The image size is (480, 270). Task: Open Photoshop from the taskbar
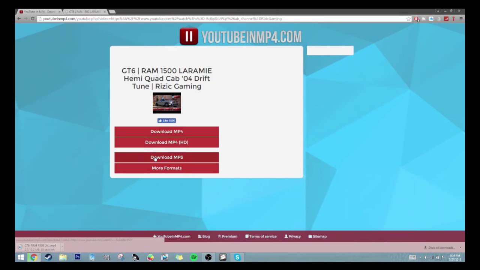[77, 257]
